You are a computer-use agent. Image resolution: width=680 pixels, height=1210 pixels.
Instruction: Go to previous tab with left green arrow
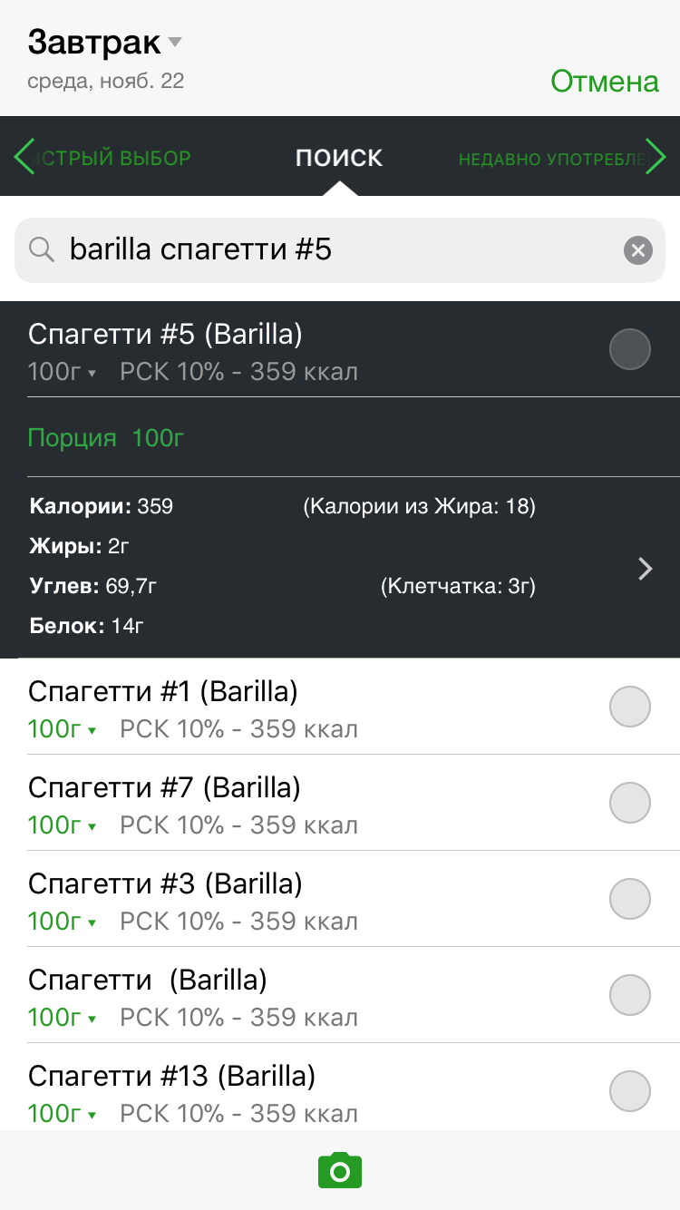(24, 156)
